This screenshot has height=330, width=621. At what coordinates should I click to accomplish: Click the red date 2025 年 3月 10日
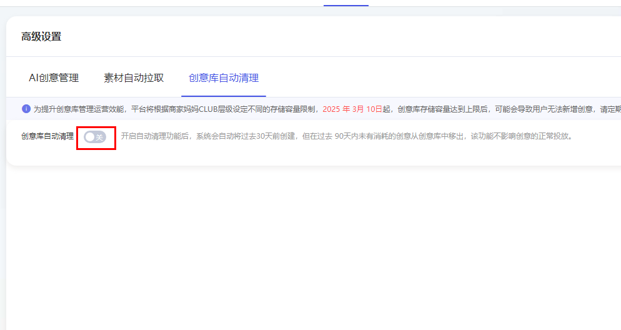click(352, 109)
